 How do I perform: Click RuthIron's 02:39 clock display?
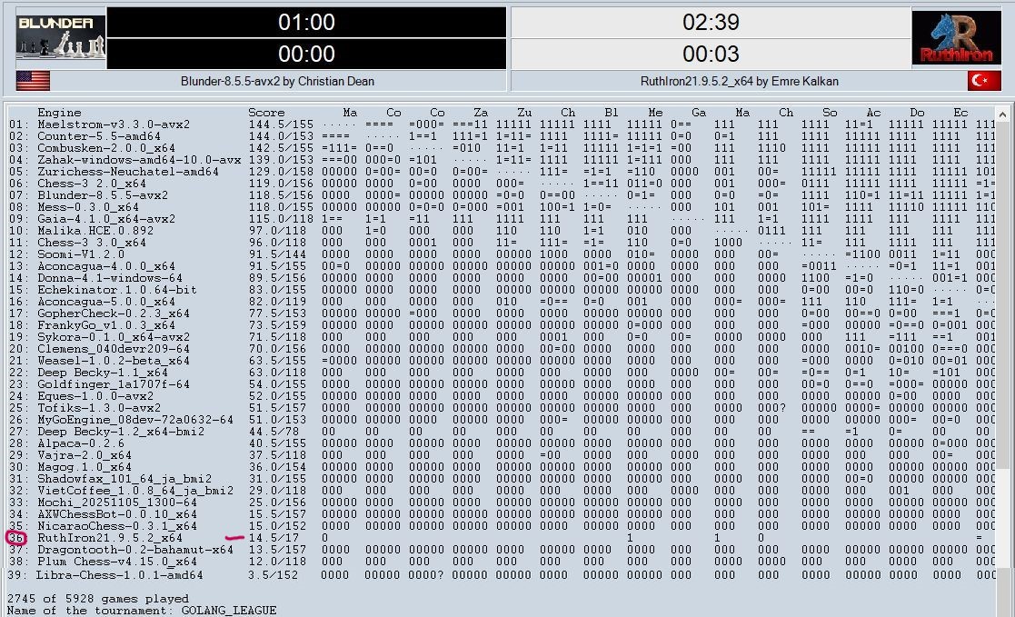tap(711, 22)
